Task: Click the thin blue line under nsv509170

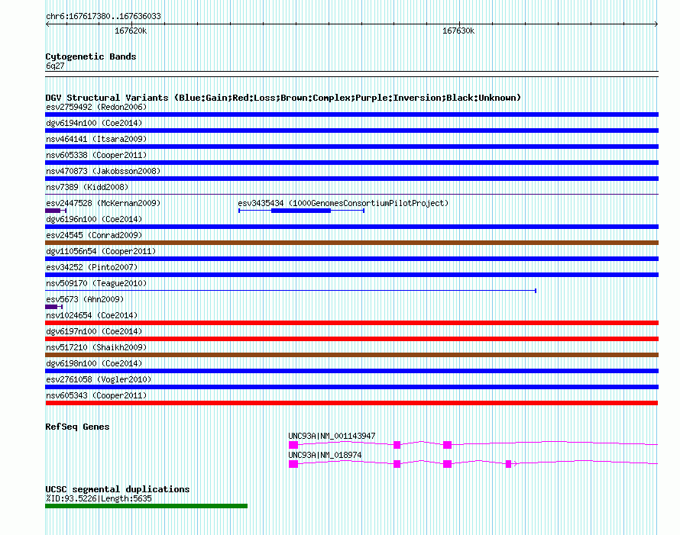Action: pyautogui.click(x=290, y=291)
